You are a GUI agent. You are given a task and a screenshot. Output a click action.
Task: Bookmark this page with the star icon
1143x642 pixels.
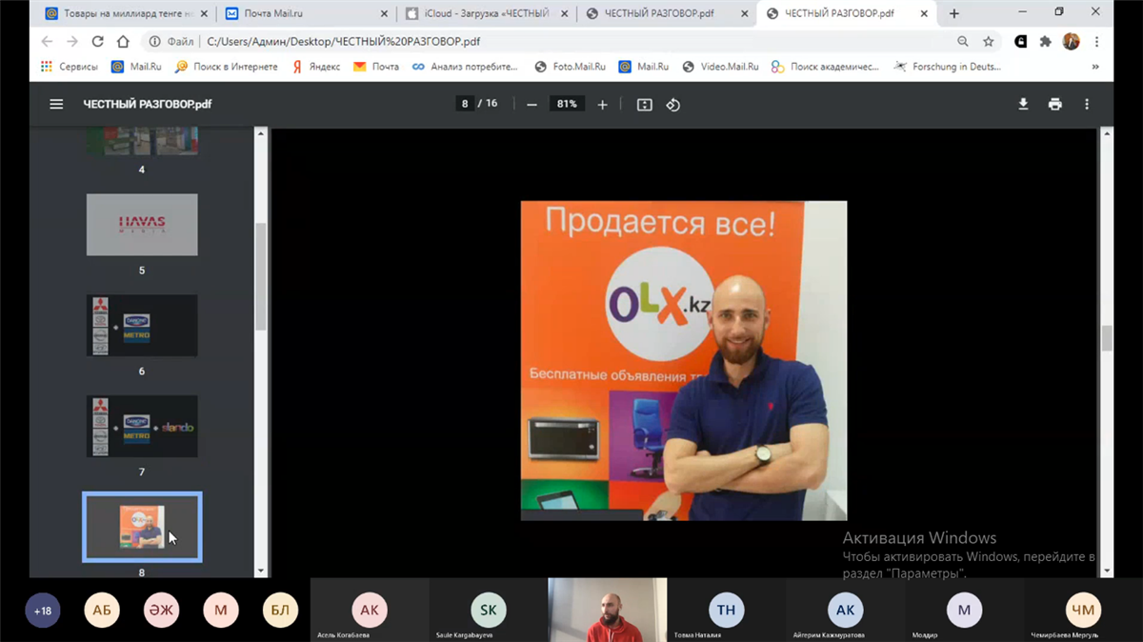(x=989, y=42)
